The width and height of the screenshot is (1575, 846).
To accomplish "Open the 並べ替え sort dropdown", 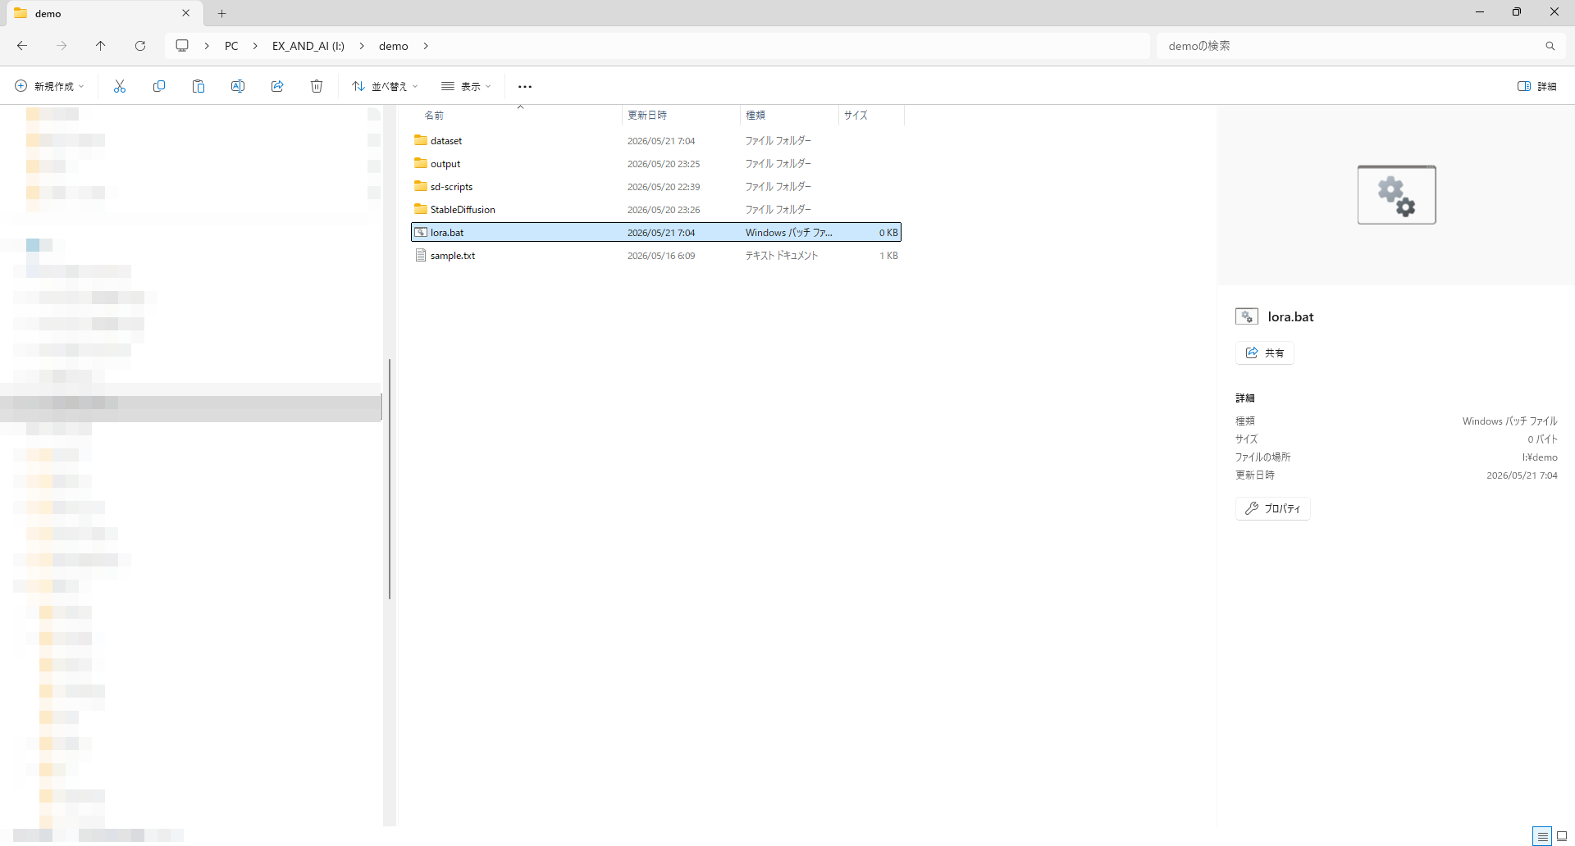I will [x=385, y=86].
